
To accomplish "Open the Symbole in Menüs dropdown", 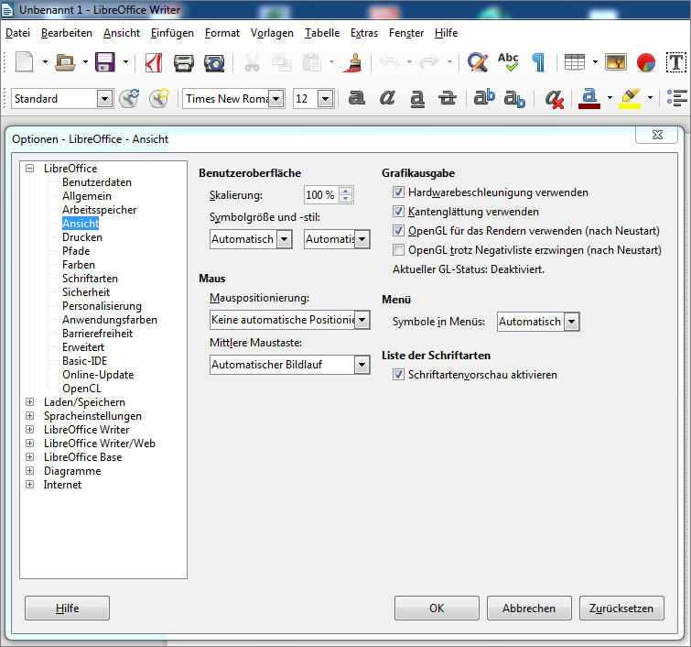I will 572,322.
